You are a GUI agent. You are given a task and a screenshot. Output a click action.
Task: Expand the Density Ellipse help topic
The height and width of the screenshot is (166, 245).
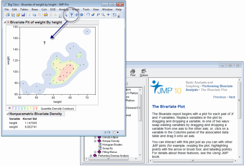(95, 137)
